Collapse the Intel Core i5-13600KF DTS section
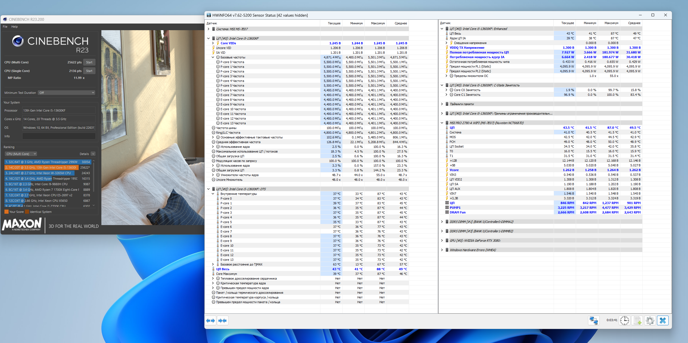This screenshot has height=343, width=688. [209, 189]
